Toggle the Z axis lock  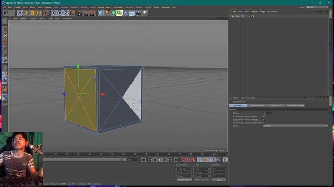(x=66, y=13)
